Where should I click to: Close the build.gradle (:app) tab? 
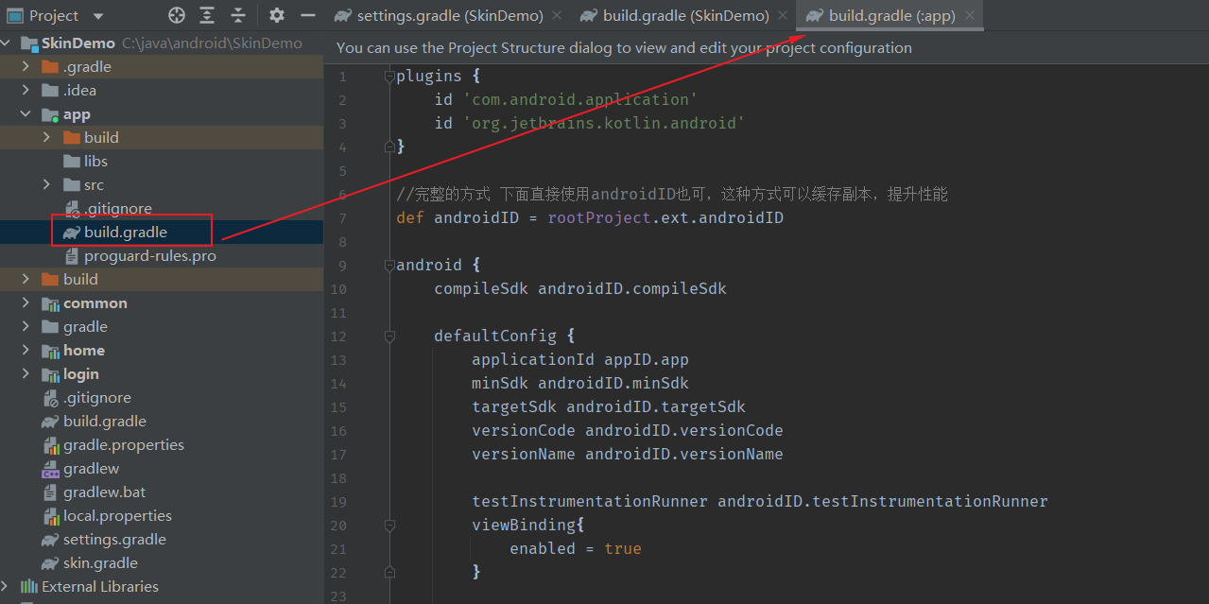click(x=970, y=15)
